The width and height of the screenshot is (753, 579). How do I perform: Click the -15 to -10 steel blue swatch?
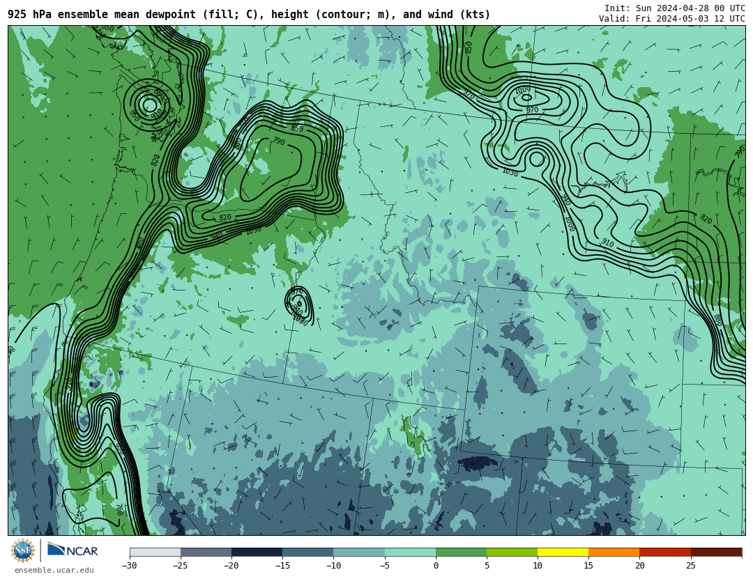point(308,552)
